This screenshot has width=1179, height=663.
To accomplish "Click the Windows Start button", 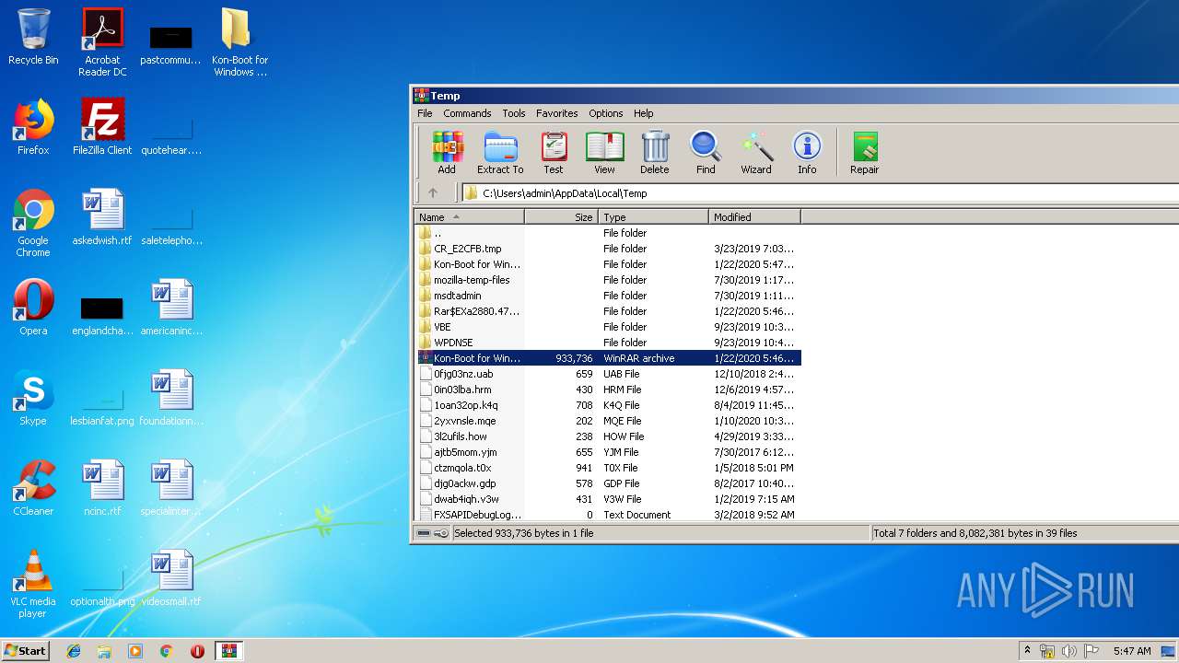I will pyautogui.click(x=25, y=650).
